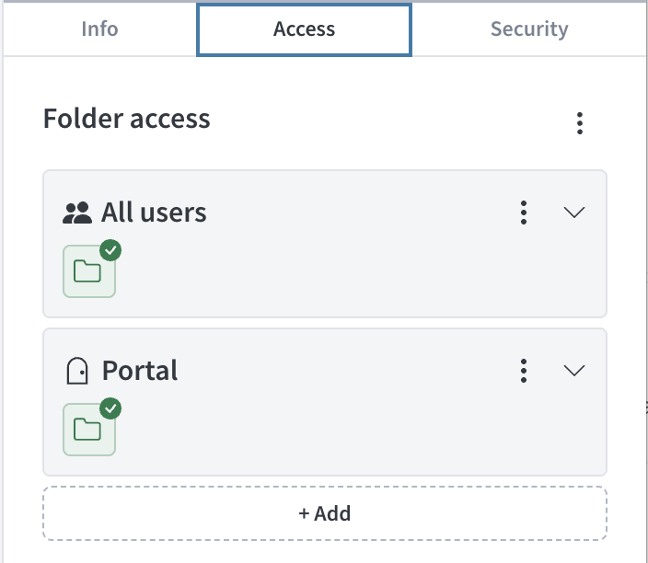
Task: Click the plus sign in the Add button
Action: [x=304, y=513]
